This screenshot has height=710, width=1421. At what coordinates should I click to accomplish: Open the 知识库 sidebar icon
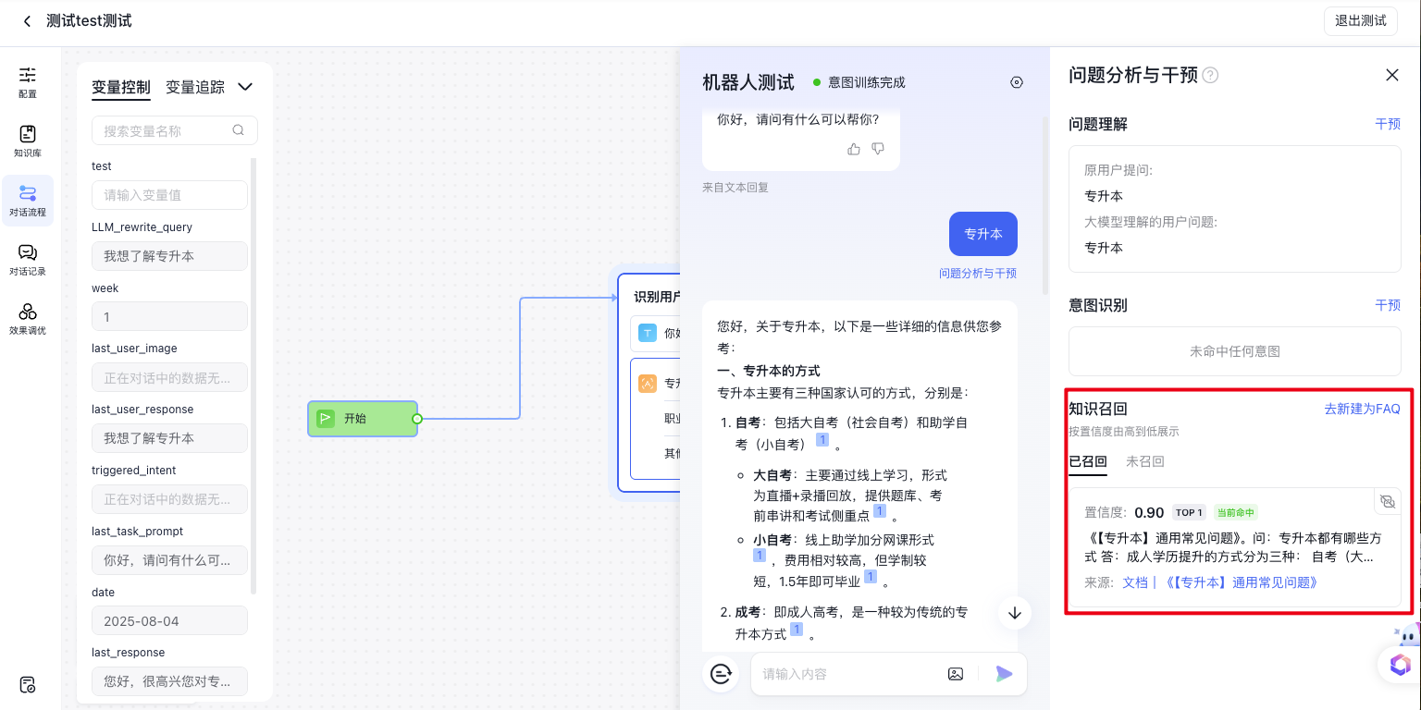point(28,141)
